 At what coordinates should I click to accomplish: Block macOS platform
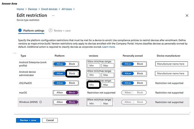point(72,93)
